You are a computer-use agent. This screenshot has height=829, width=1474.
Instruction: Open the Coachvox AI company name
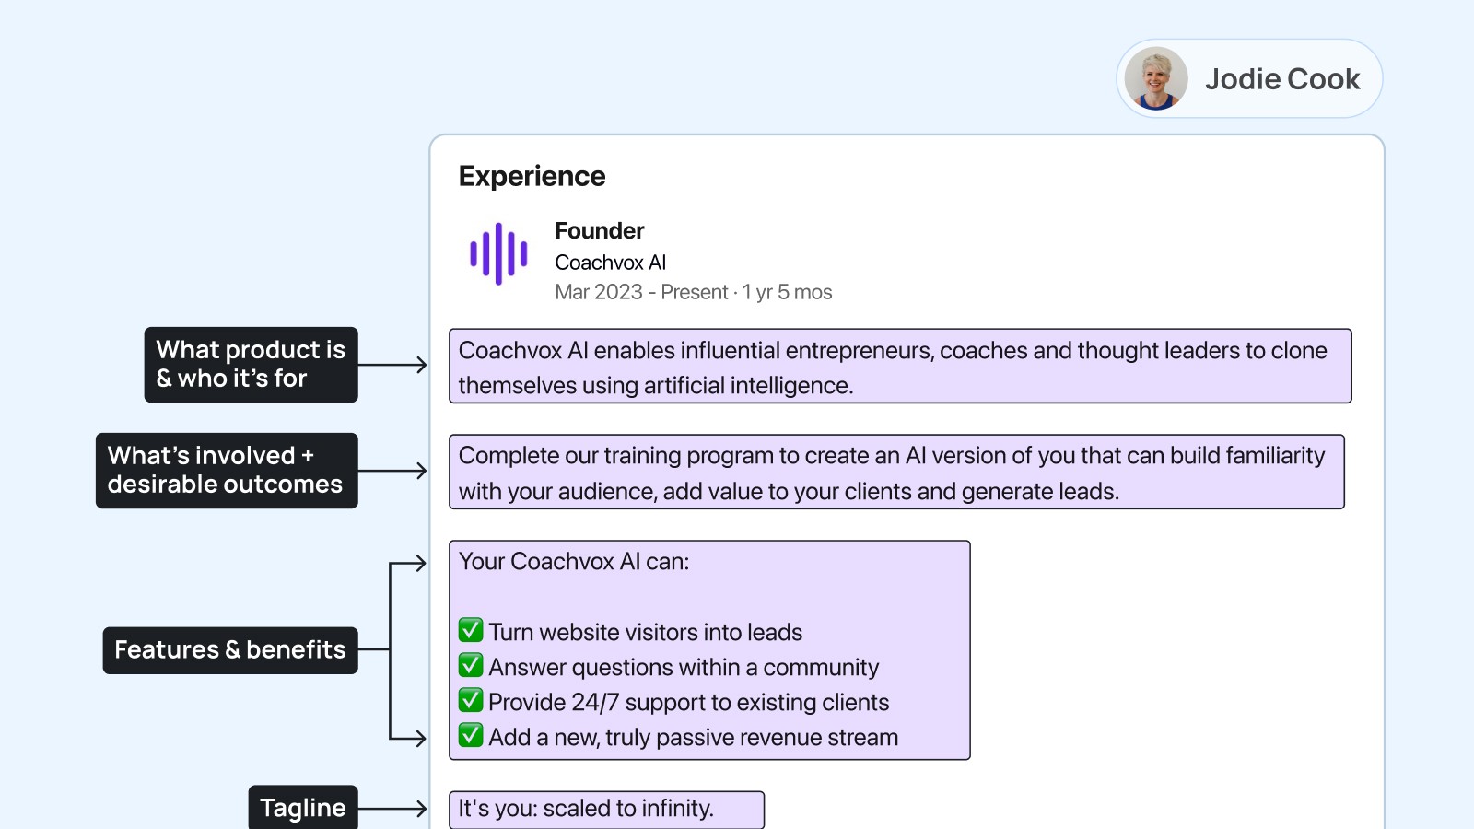(610, 263)
